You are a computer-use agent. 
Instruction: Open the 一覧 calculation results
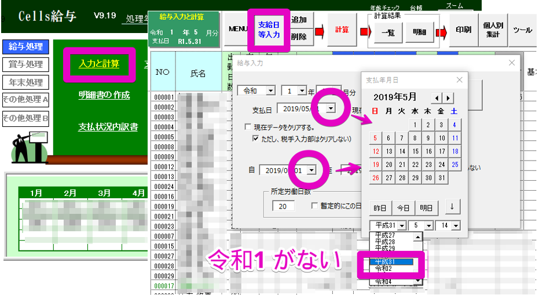coord(388,32)
